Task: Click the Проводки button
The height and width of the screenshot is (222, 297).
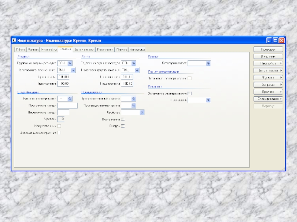Action: pyautogui.click(x=268, y=50)
